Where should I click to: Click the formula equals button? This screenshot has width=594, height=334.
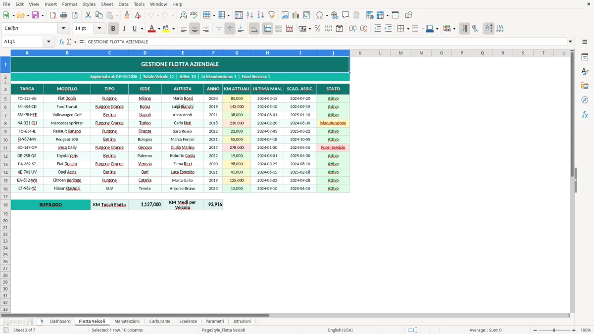[82, 42]
